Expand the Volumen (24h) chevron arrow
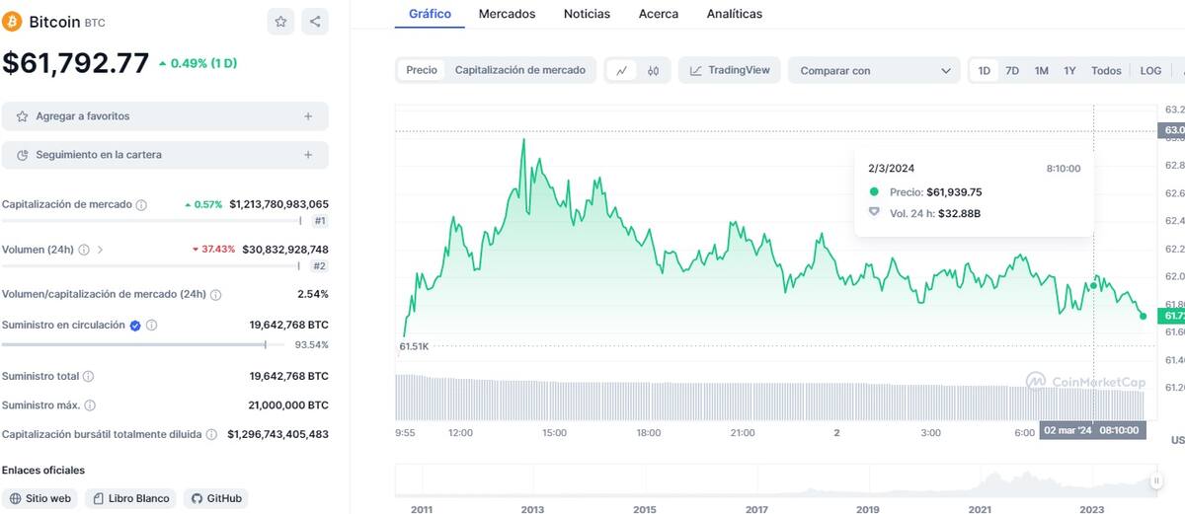Viewport: 1185px width, 514px height. pyautogui.click(x=100, y=250)
